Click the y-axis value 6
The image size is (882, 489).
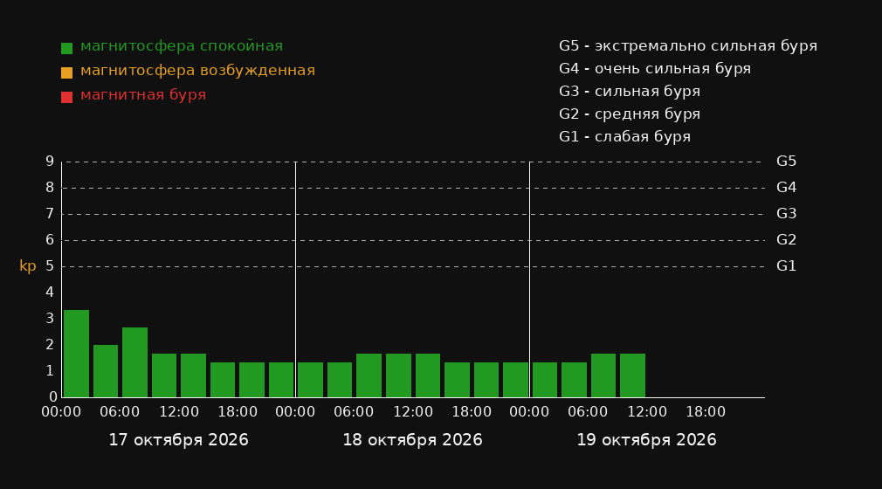(50, 240)
